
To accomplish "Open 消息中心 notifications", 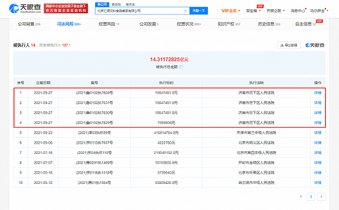I will 298,11.
